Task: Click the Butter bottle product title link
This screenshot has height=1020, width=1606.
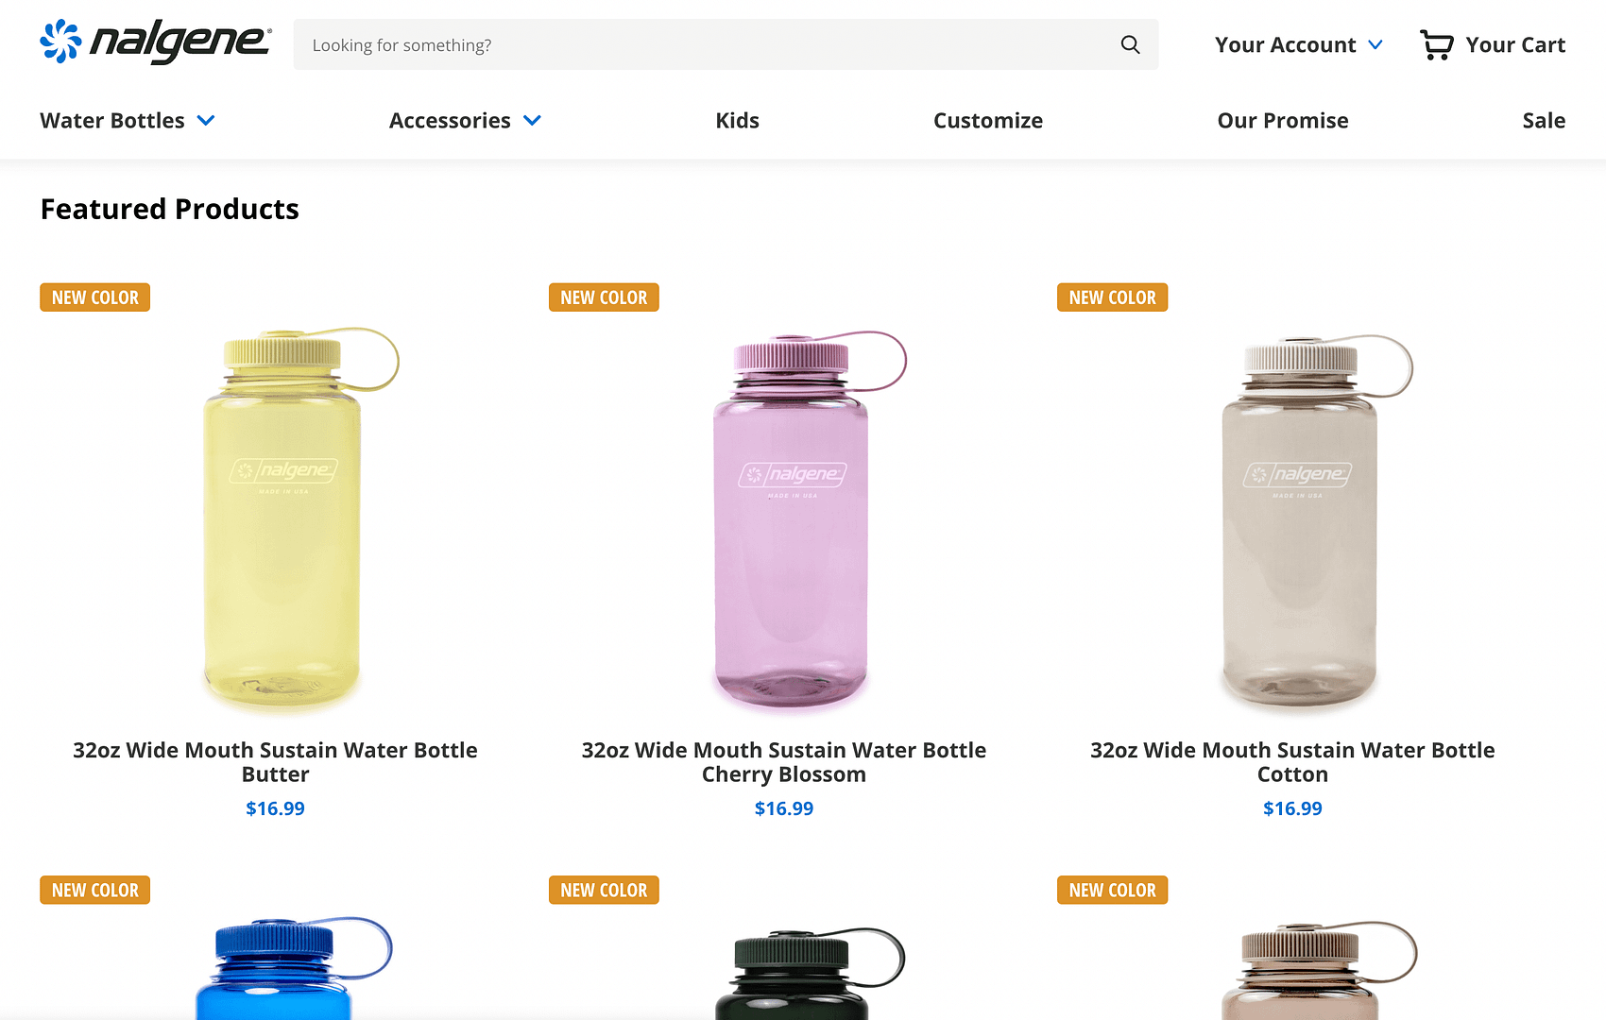Action: [x=275, y=761]
